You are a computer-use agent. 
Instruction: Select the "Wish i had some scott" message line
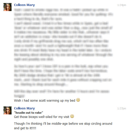[x=45, y=101]
